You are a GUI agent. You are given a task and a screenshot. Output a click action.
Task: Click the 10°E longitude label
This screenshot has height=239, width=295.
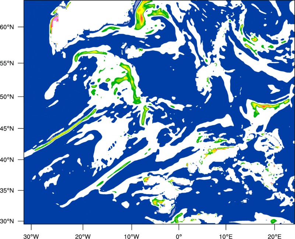click(x=226, y=236)
